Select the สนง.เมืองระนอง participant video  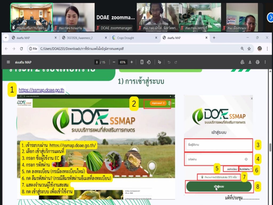click(x=242, y=17)
